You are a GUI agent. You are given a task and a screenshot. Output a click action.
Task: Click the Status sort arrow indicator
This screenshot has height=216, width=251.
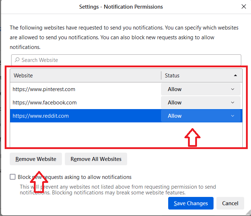(x=235, y=75)
